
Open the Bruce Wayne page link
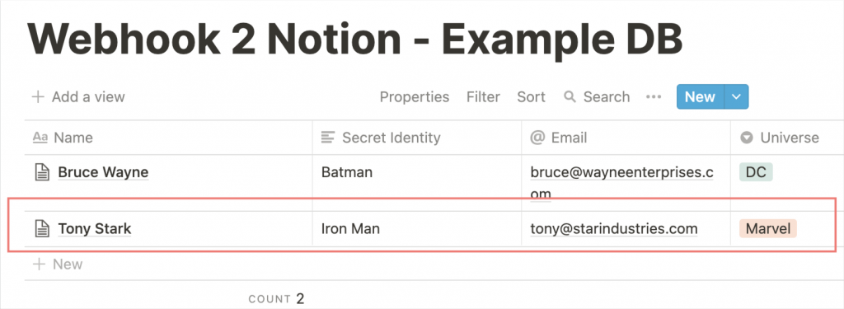103,172
